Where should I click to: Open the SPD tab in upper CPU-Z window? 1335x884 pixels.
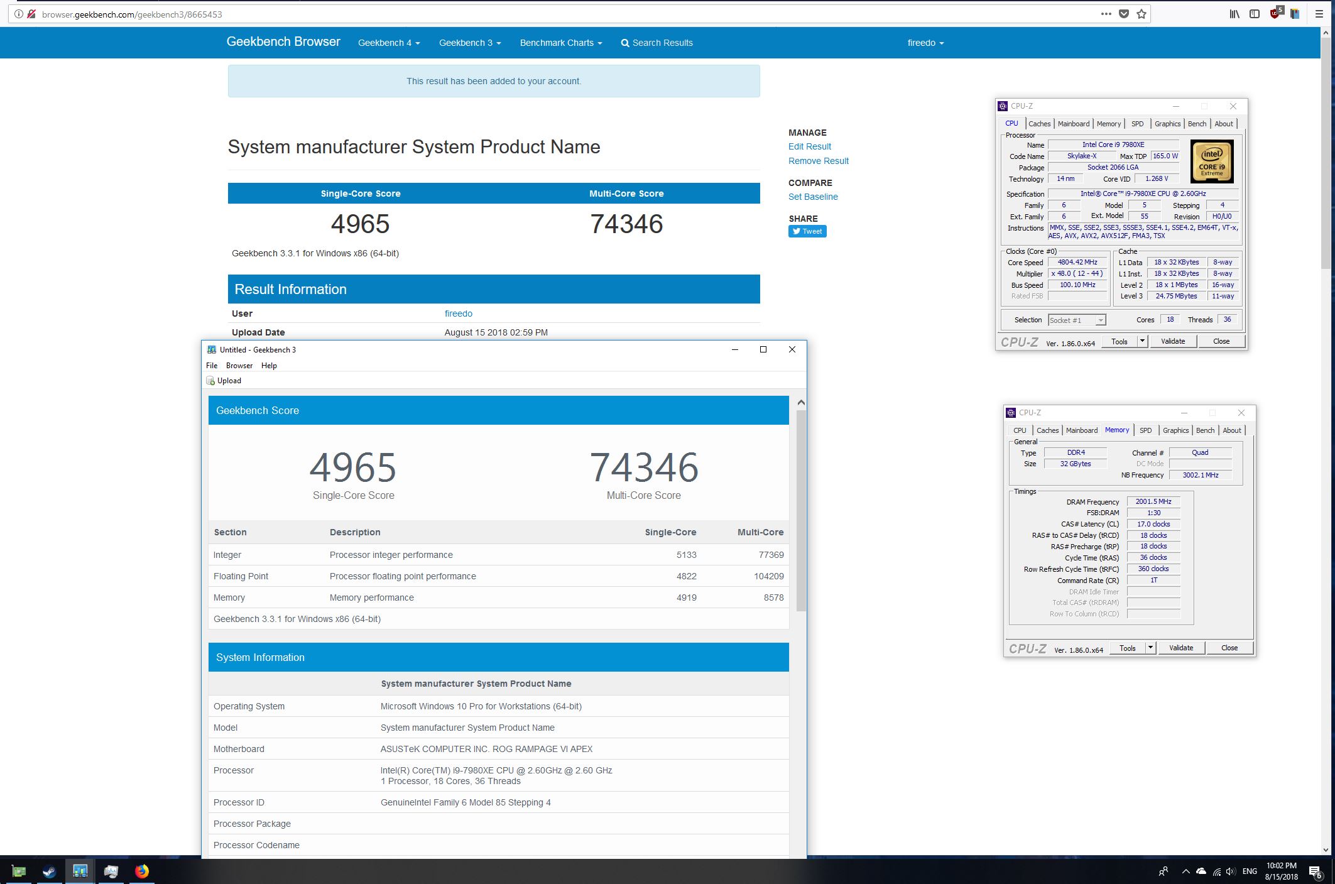tap(1137, 124)
